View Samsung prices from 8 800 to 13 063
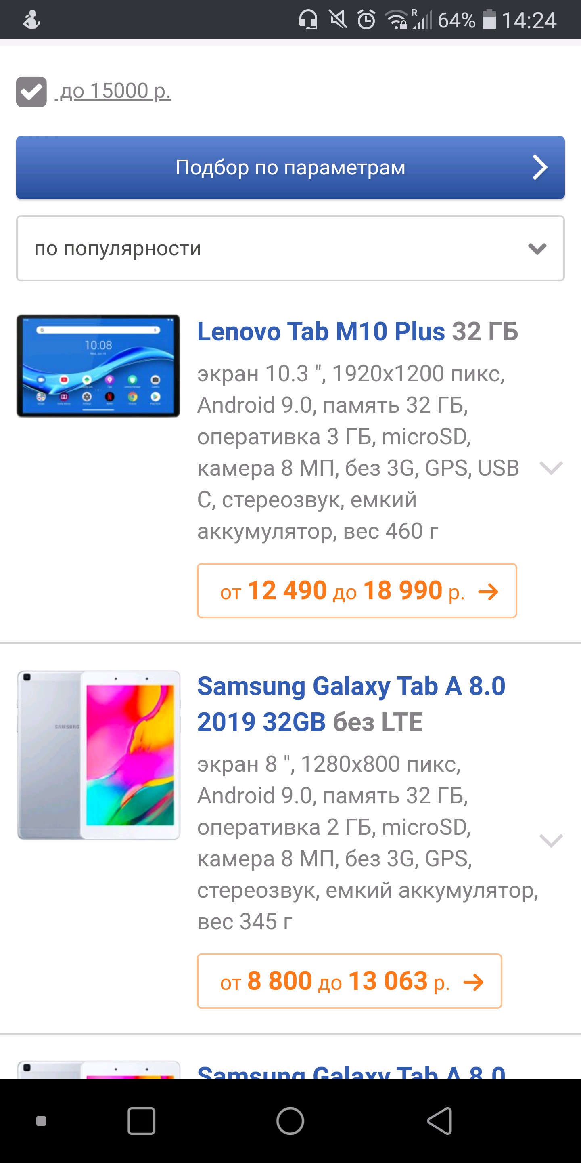 [349, 981]
